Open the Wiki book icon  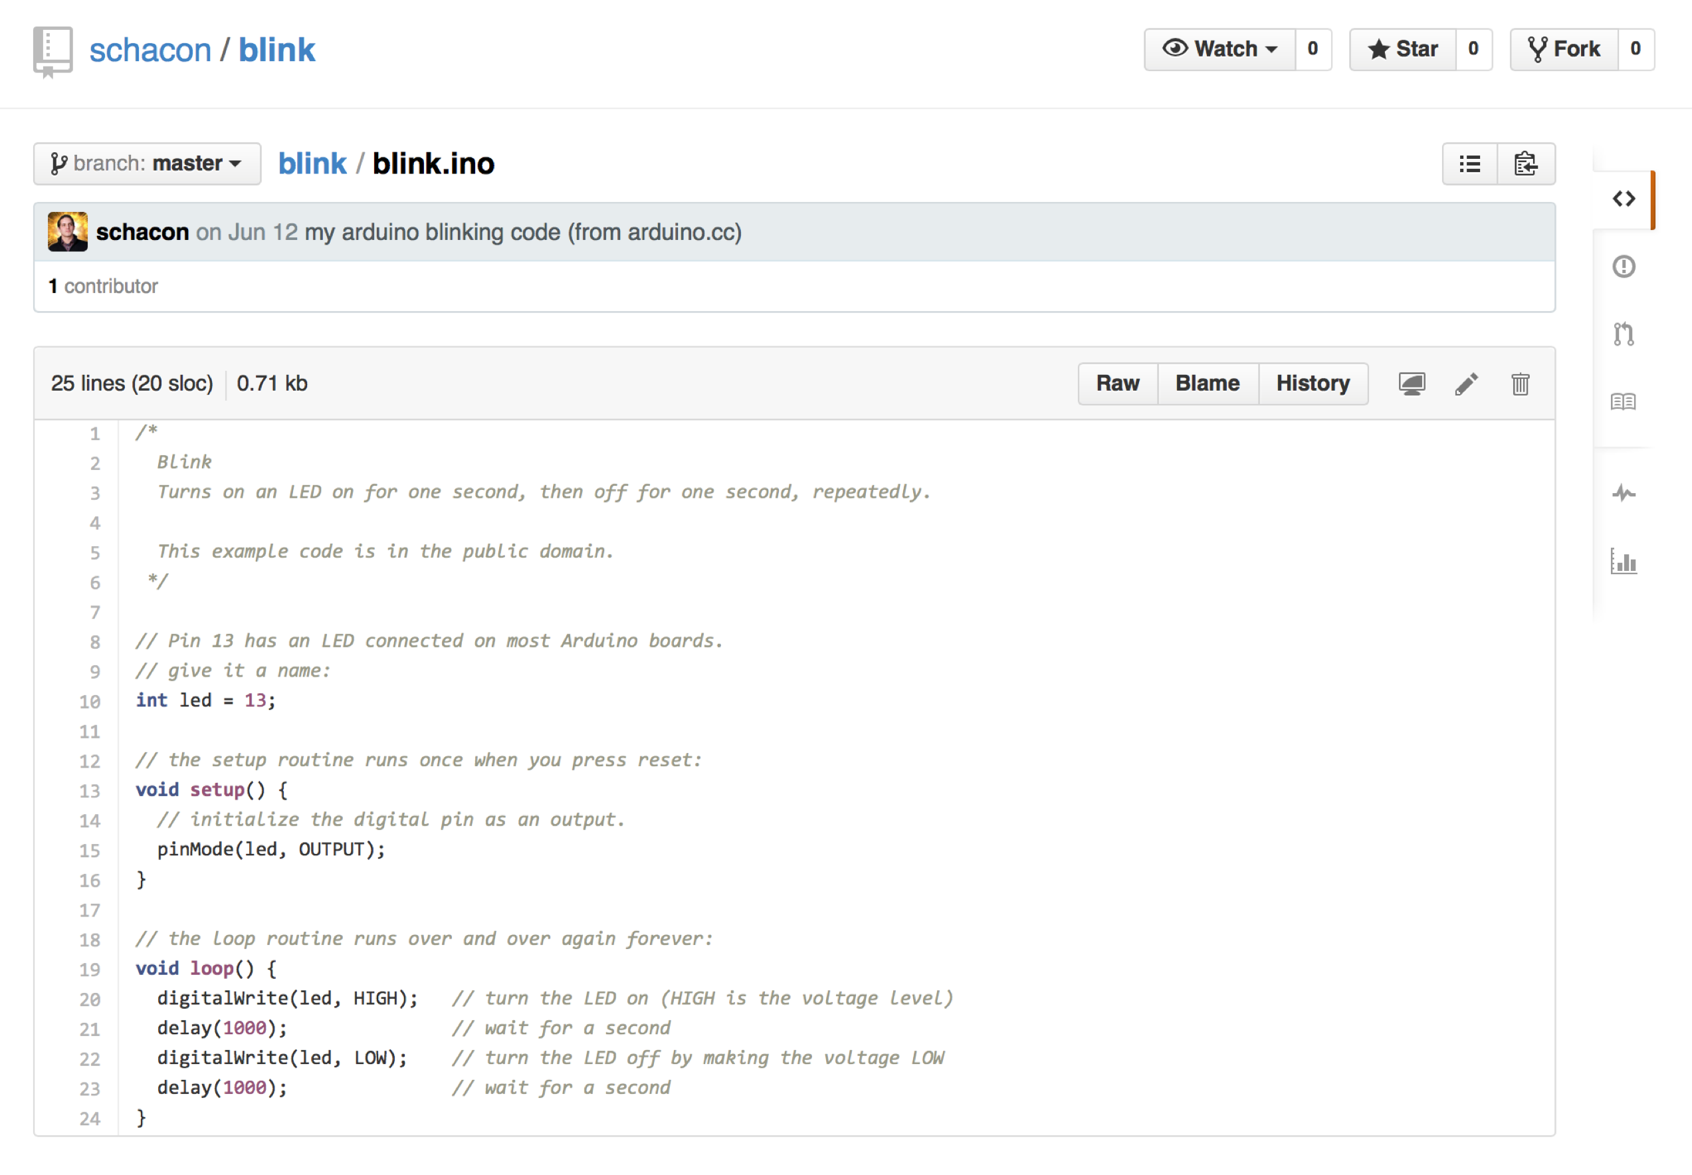1623,402
